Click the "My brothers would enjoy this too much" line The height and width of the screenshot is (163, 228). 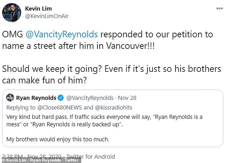(x=55, y=139)
